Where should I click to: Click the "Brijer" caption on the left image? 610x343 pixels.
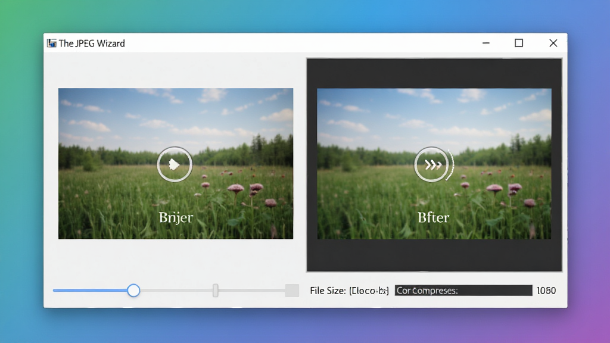(x=176, y=218)
